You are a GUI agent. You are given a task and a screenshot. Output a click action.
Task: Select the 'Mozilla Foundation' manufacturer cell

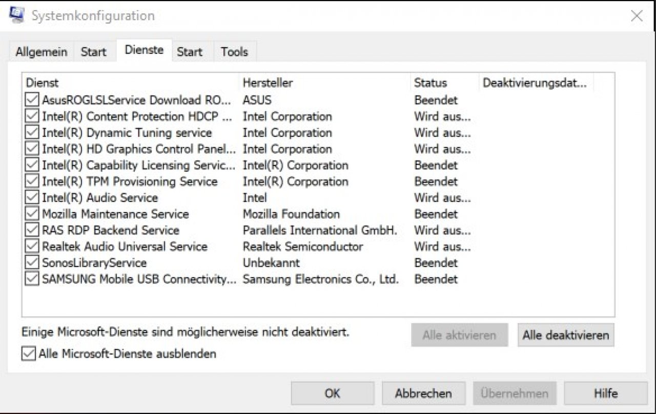pos(291,214)
